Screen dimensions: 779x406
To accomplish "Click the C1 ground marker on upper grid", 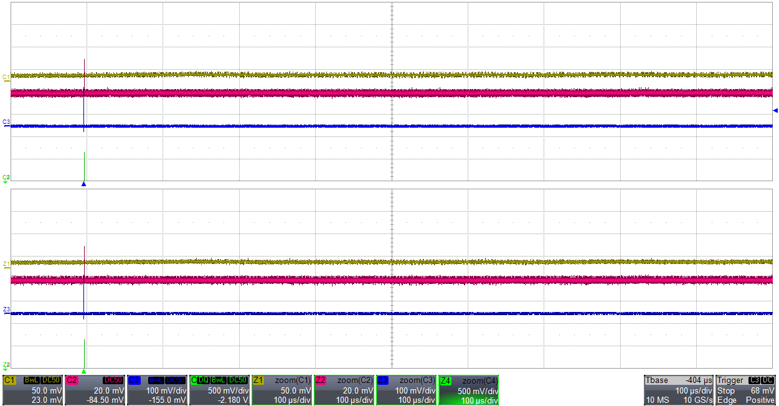I will pyautogui.click(x=6, y=77).
